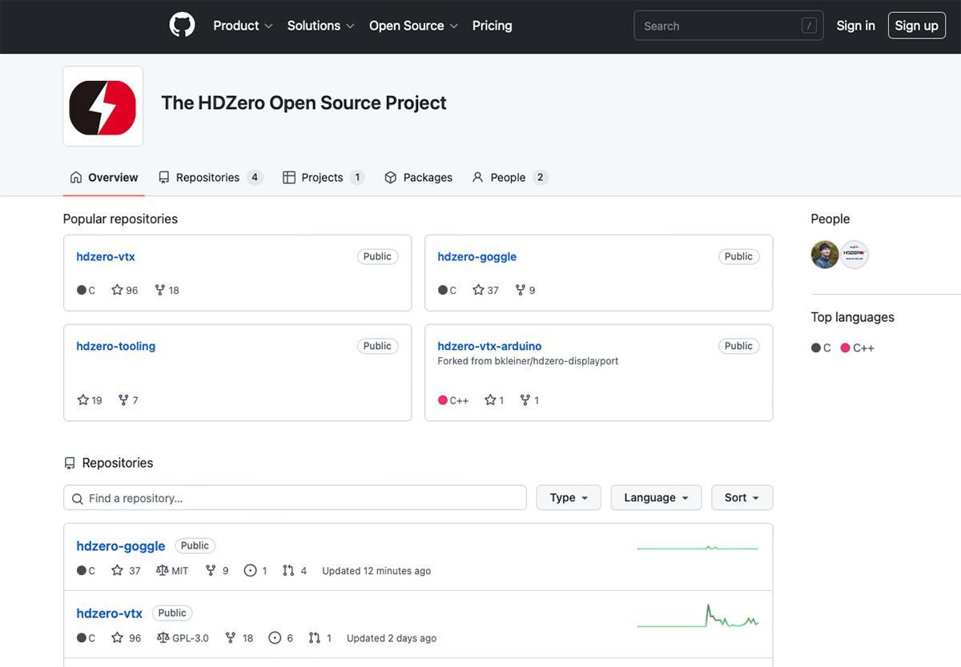Screen dimensions: 961x667
Task: Click the 'Popular repositories' heading
Action: click(120, 219)
